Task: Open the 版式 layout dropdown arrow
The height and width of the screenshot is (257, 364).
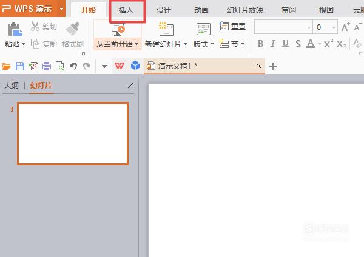Action: [x=212, y=44]
